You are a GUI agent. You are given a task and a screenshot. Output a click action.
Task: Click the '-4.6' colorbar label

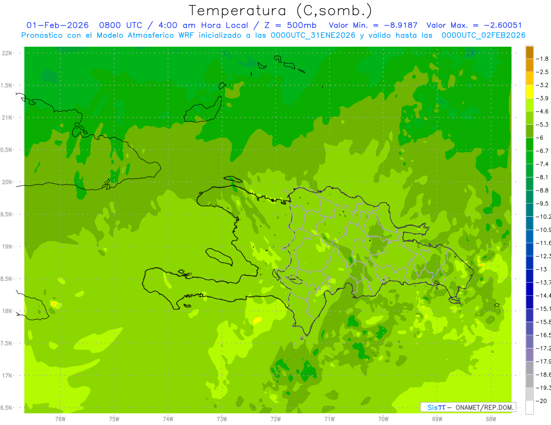(542, 111)
